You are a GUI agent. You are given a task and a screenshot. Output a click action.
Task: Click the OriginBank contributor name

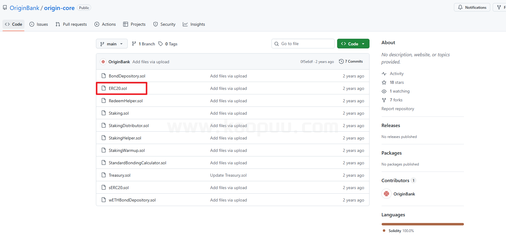404,194
